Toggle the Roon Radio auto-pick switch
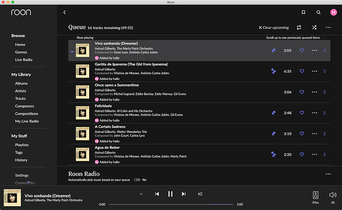Screen dimensions: 342x210 [137, 180]
